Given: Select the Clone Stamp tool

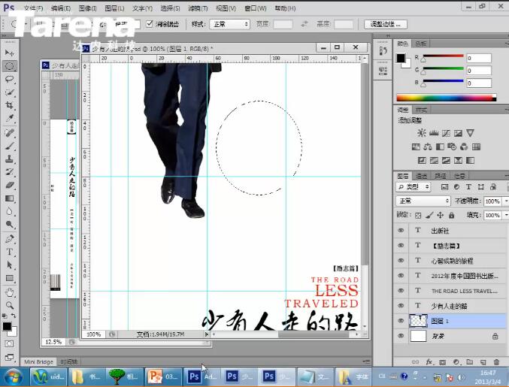Looking at the screenshot, I should (x=10, y=159).
